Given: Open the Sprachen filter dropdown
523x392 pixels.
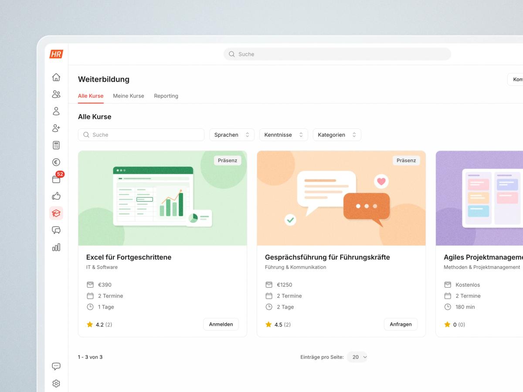Looking at the screenshot, I should (232, 135).
